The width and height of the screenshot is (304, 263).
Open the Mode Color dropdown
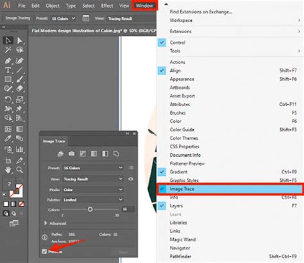(x=93, y=190)
